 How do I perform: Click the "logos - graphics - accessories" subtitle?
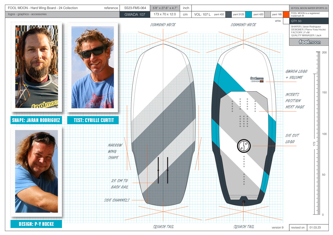27,14
